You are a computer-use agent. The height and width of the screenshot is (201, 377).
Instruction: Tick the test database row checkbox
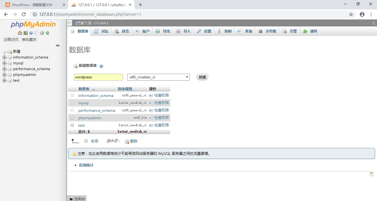[72, 125]
